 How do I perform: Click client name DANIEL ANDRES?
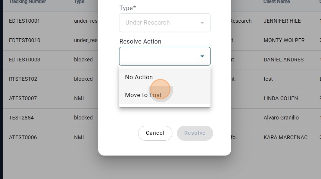(283, 60)
